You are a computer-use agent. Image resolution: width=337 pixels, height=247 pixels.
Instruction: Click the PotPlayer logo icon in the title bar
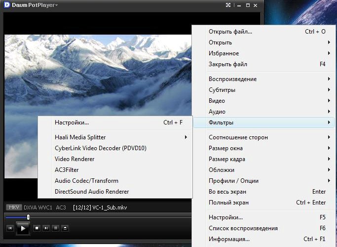point(6,5)
